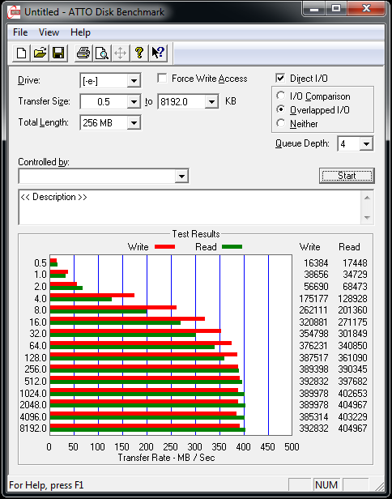Open Print Preview toolbar icon

coord(102,53)
